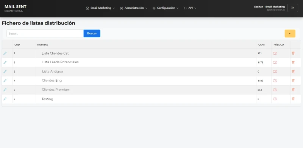This screenshot has width=303, height=148.
Task: Click the API braces icon
Action: 185,8
